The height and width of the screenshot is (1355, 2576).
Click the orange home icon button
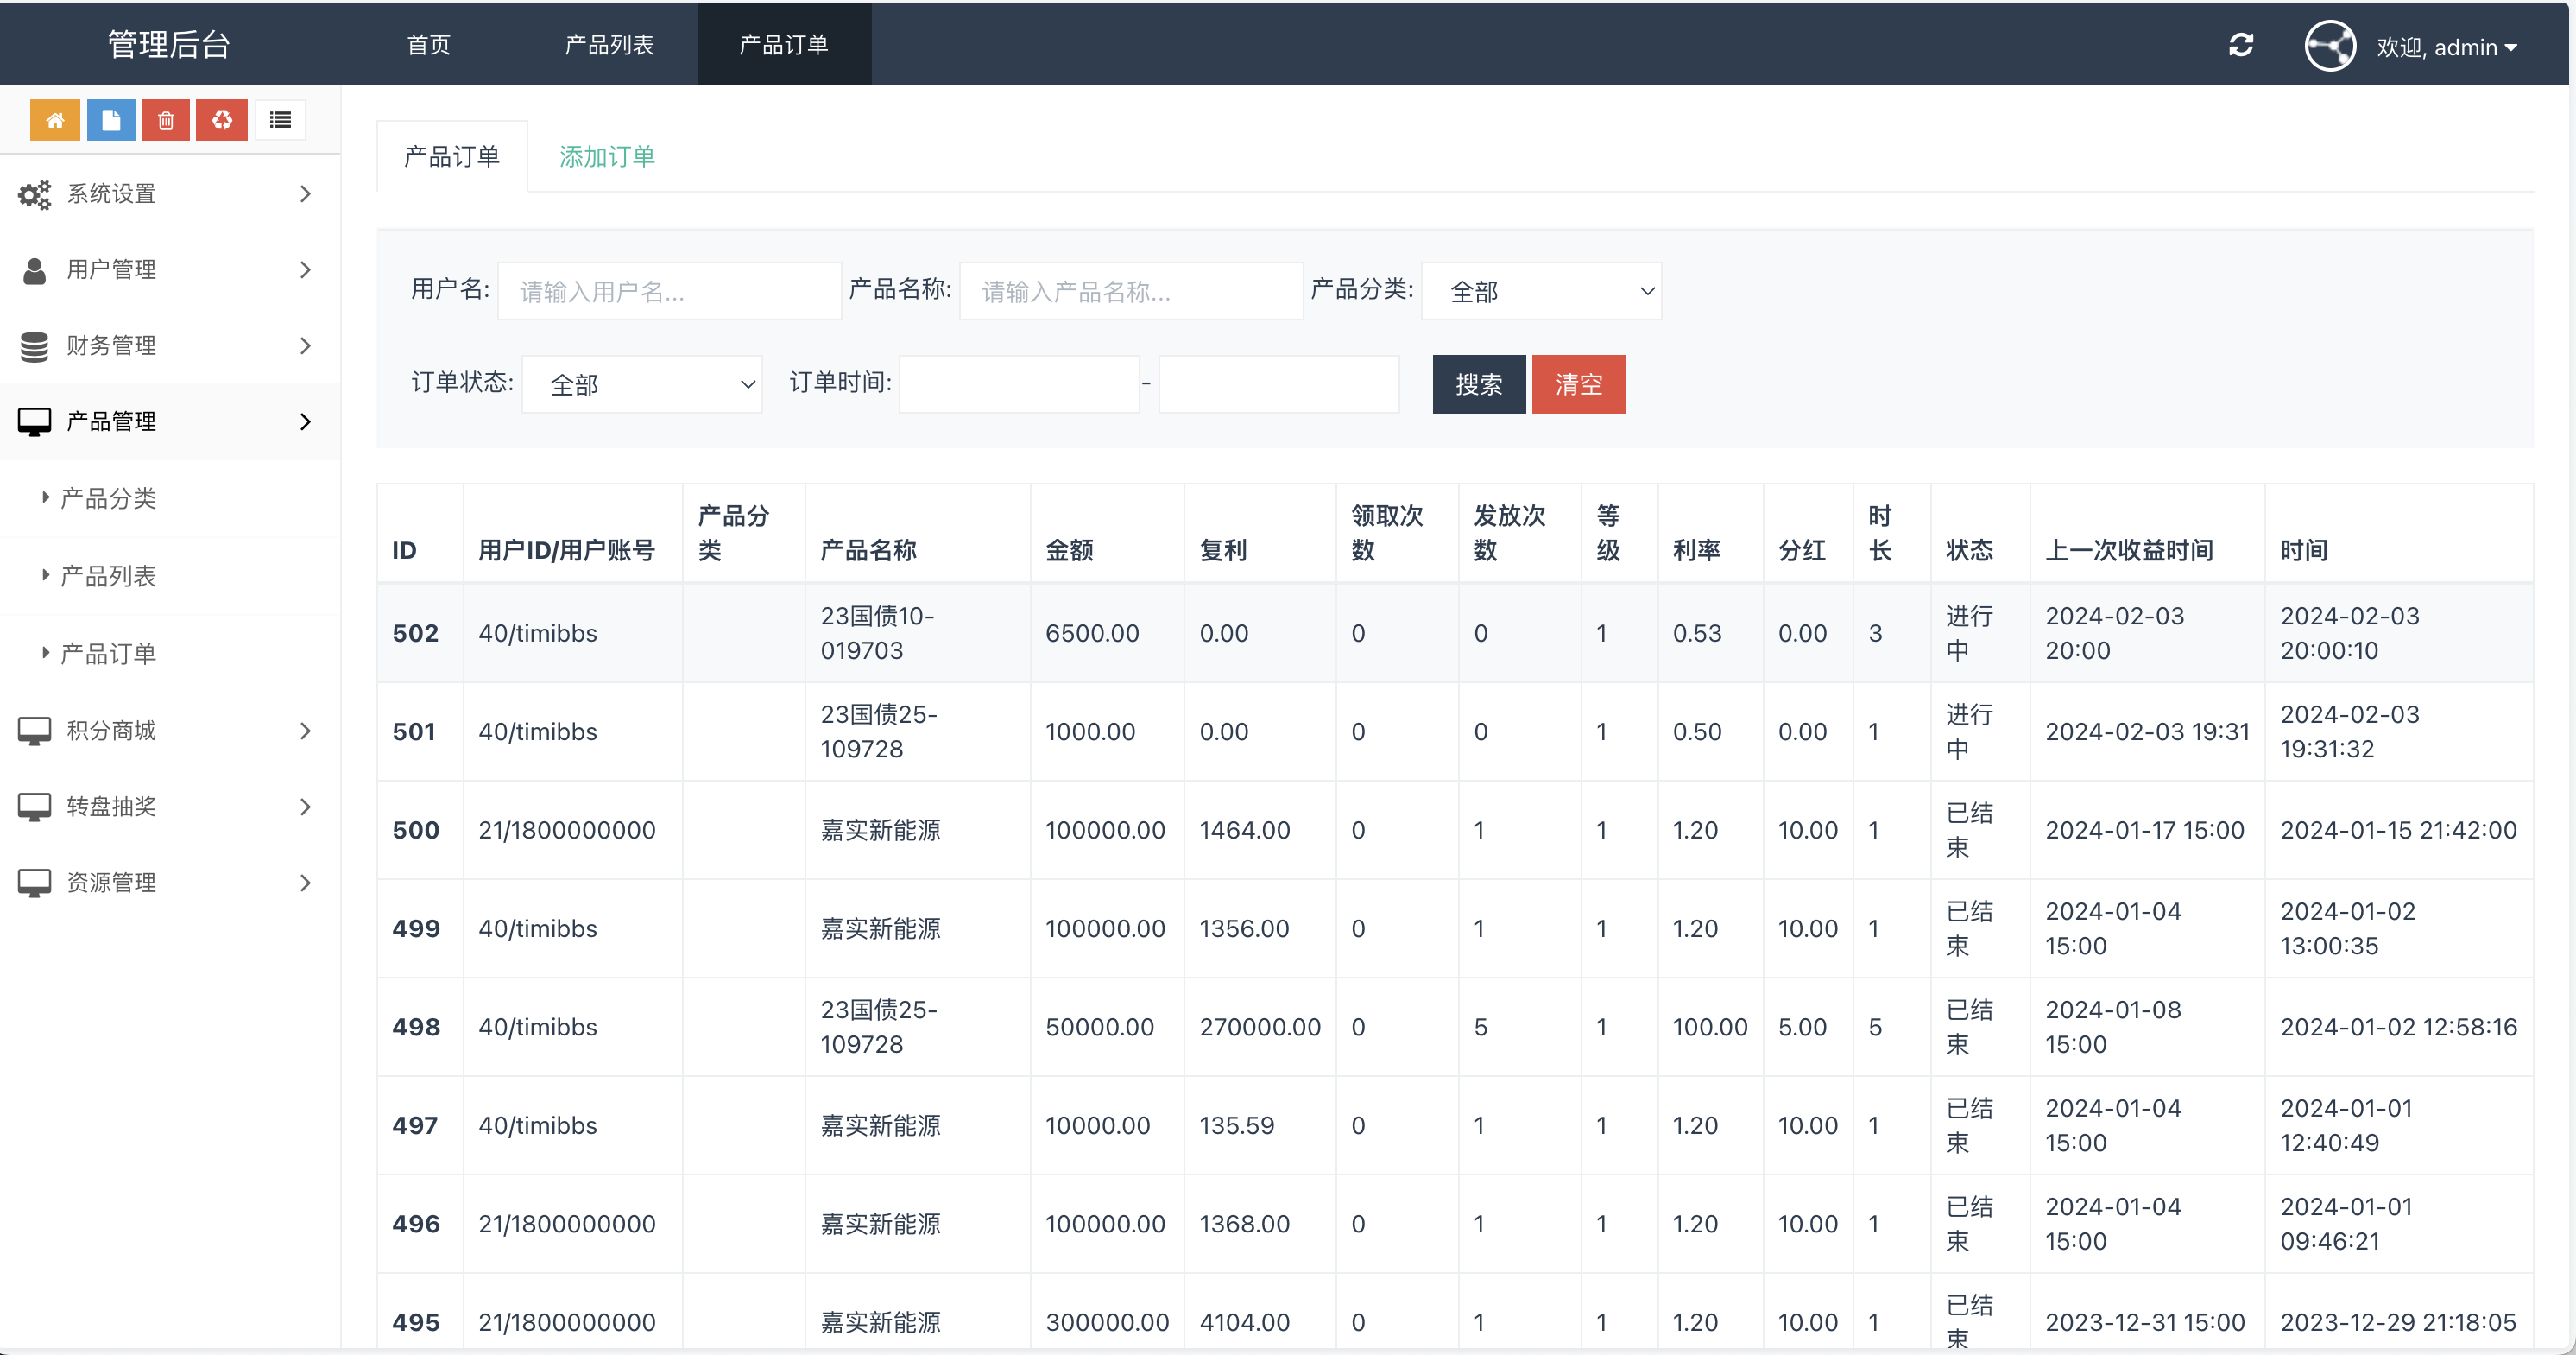tap(55, 120)
